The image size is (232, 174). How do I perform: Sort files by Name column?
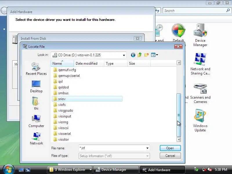tap(62, 64)
